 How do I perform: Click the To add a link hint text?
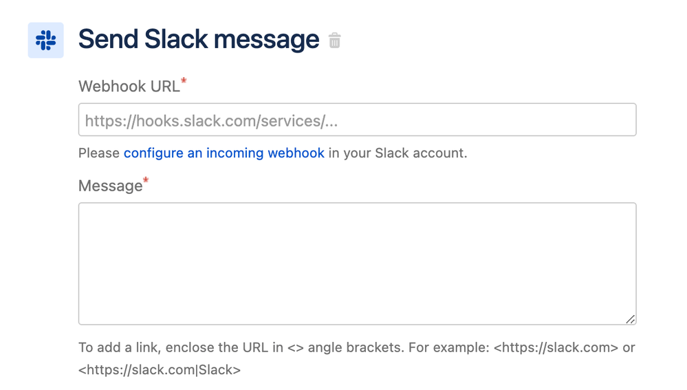[120, 347]
